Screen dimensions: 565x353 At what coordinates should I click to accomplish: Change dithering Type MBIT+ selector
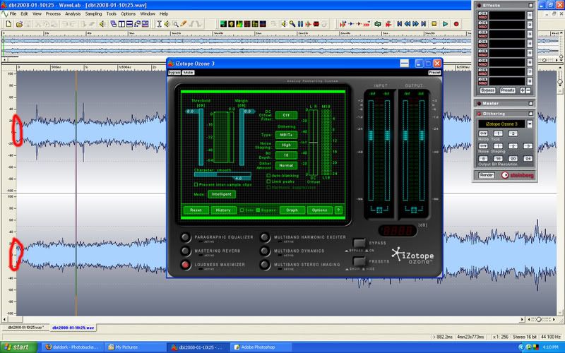pyautogui.click(x=286, y=135)
